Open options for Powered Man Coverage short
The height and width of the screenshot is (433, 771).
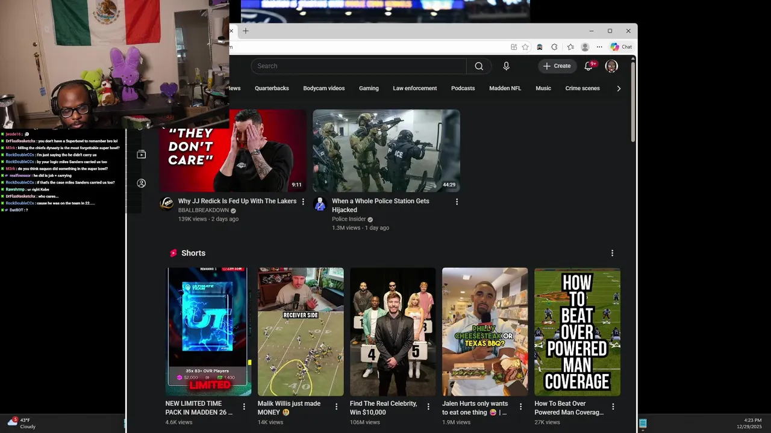click(x=613, y=407)
